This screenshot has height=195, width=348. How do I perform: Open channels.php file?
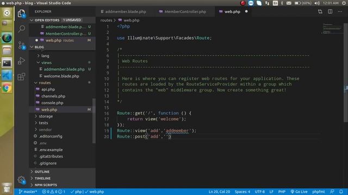tap(53, 96)
